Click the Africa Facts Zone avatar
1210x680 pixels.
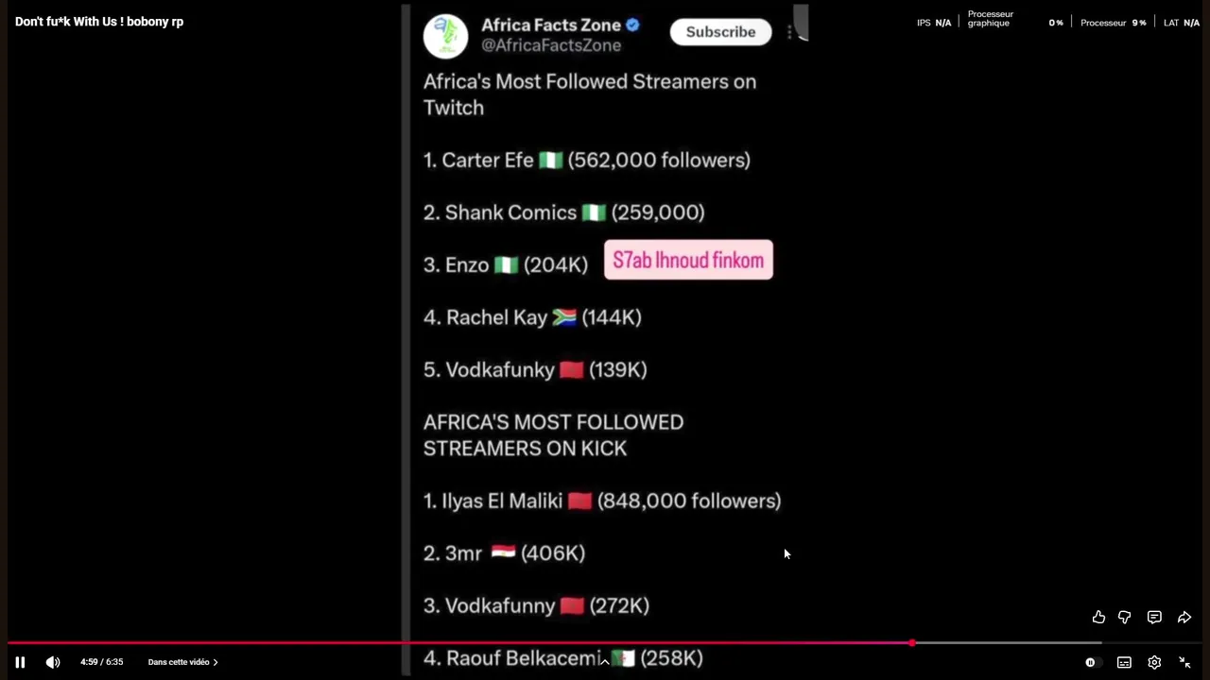pos(445,36)
